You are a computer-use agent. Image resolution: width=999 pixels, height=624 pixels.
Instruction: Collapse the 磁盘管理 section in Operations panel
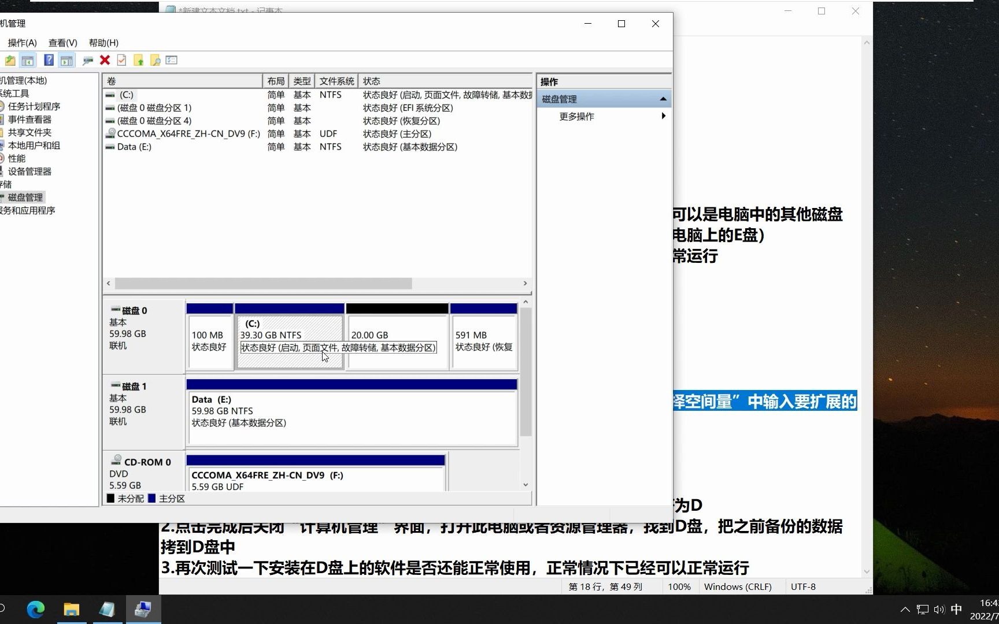(663, 98)
